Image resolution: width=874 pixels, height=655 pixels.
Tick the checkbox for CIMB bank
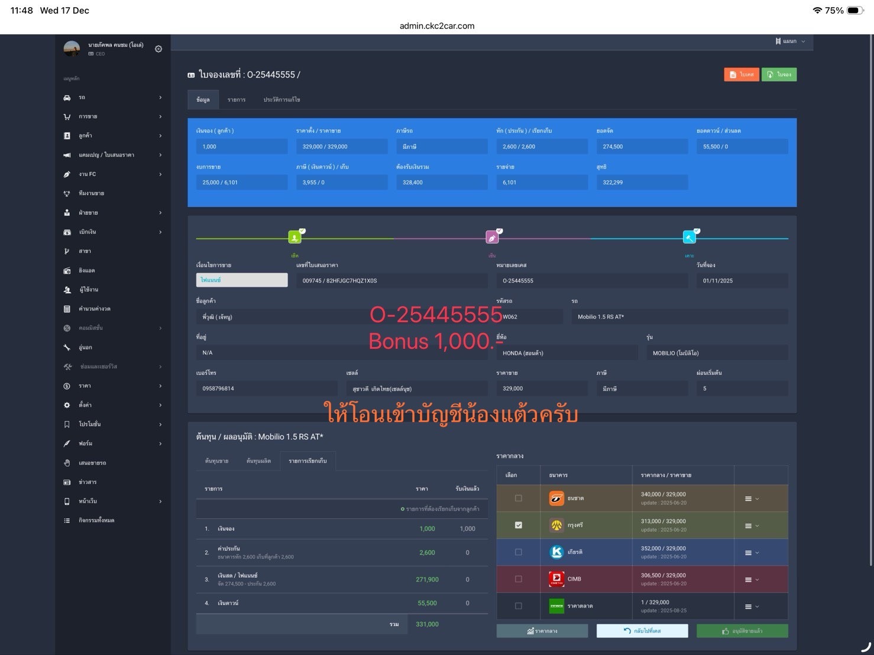pos(519,579)
